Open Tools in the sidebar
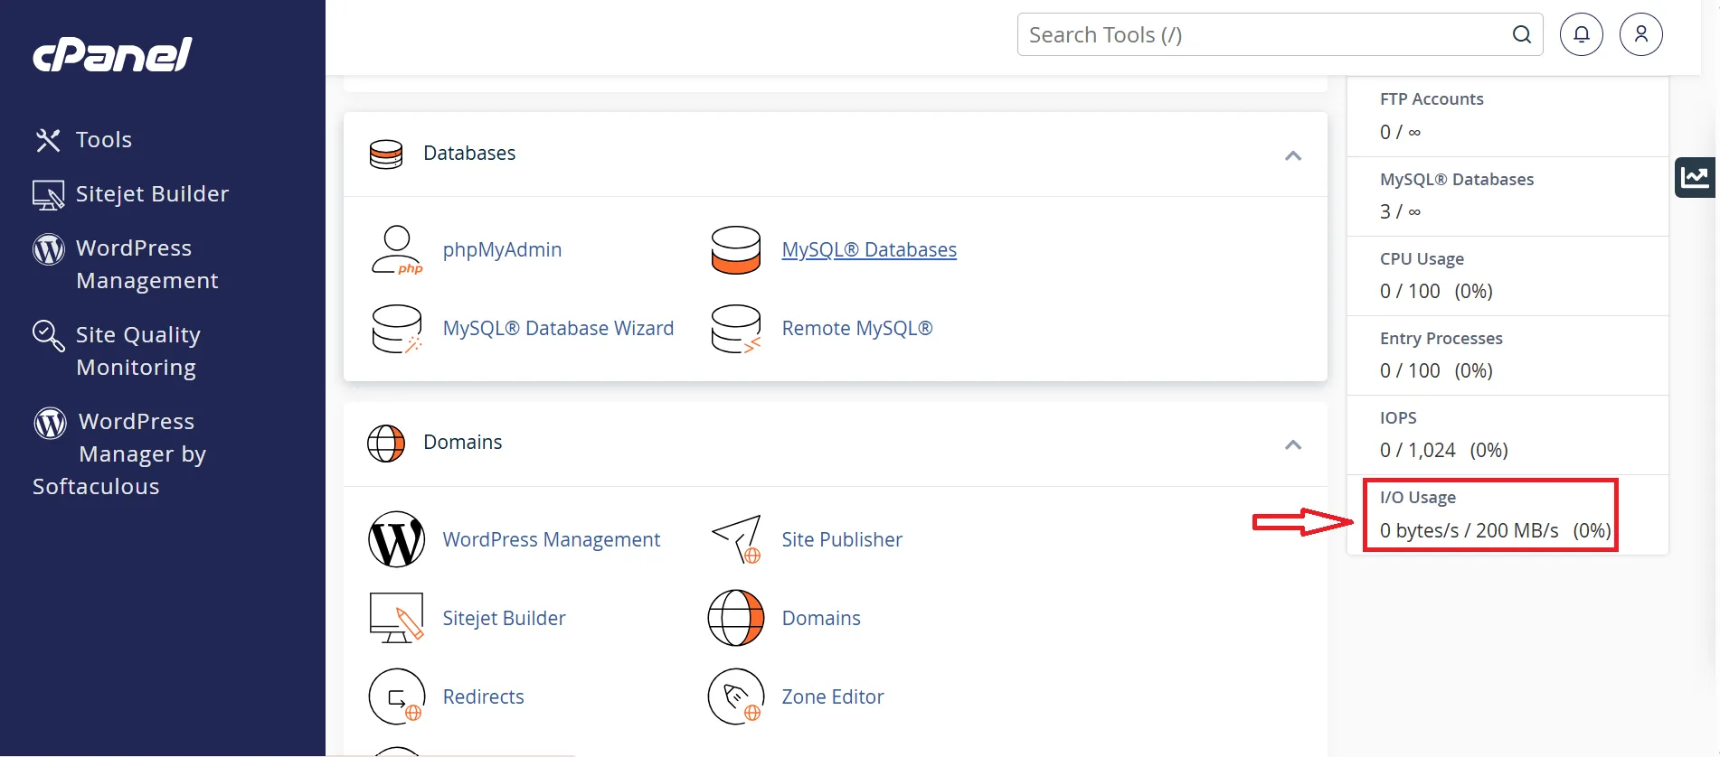Screen dimensions: 1720x757 [103, 140]
